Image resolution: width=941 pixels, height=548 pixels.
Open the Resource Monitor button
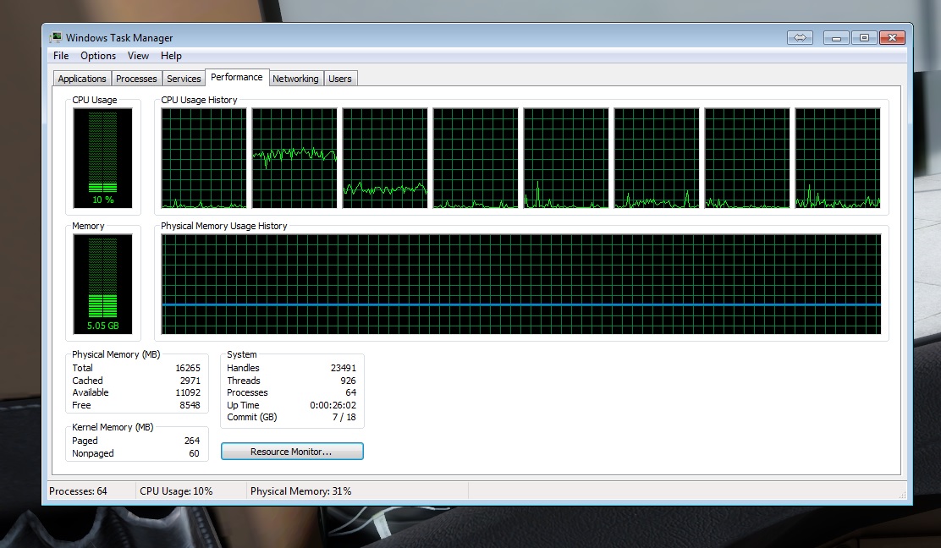click(x=292, y=452)
